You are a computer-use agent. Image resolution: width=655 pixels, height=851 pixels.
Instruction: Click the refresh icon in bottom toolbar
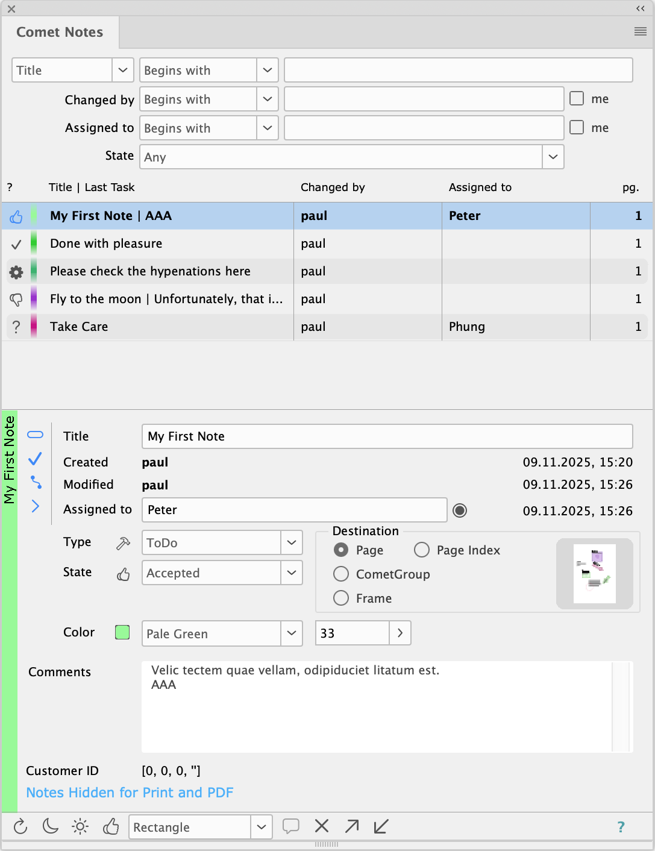tap(20, 826)
